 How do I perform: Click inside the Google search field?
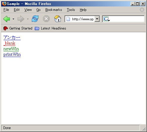127,19
